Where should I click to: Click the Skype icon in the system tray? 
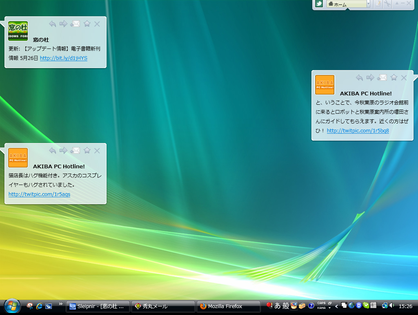pyautogui.click(x=367, y=306)
